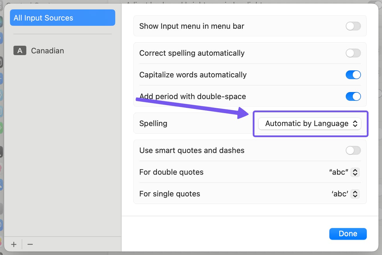The image size is (382, 255).
Task: Add a new input source with the plus icon
Action: (13, 244)
